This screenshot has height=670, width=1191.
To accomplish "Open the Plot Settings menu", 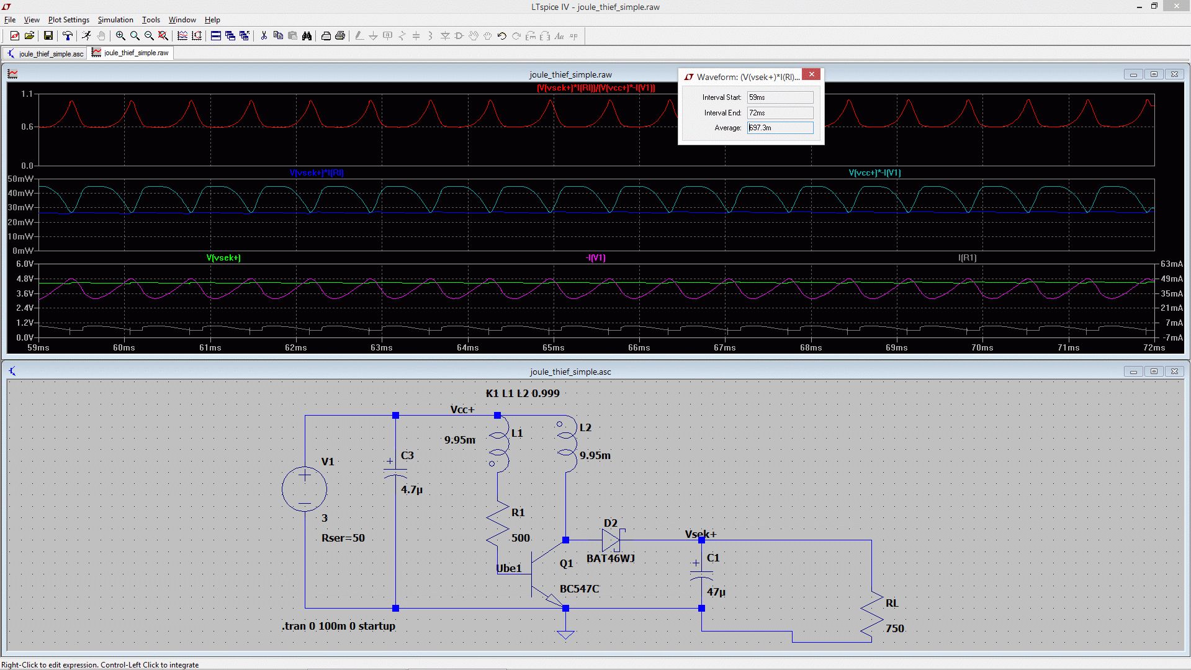I will (x=68, y=20).
